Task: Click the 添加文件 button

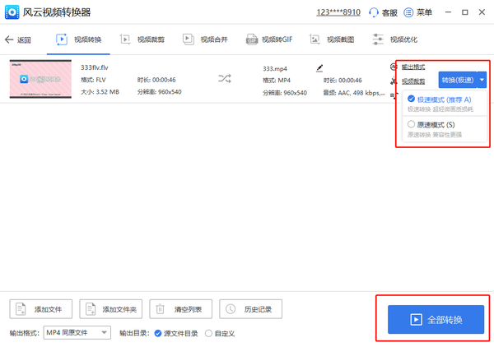Action: coord(41,309)
